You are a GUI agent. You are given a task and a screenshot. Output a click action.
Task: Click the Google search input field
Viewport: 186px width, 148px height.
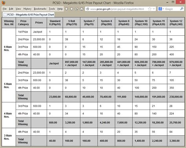pos(172,9)
